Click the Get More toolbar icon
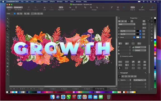 pos(142,7)
